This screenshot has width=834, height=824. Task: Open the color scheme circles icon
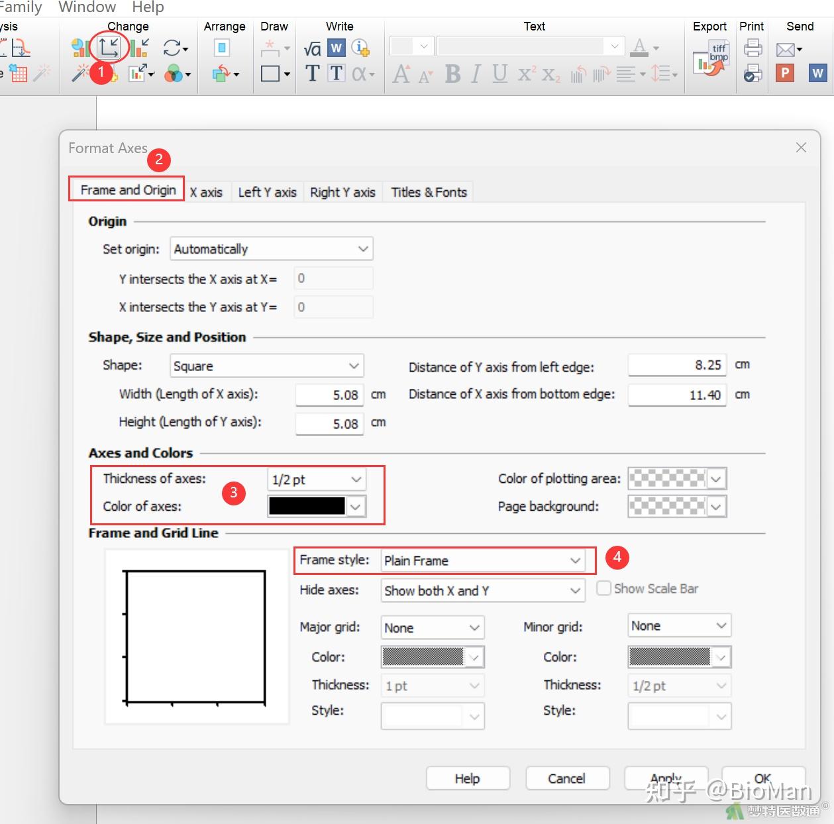[174, 73]
